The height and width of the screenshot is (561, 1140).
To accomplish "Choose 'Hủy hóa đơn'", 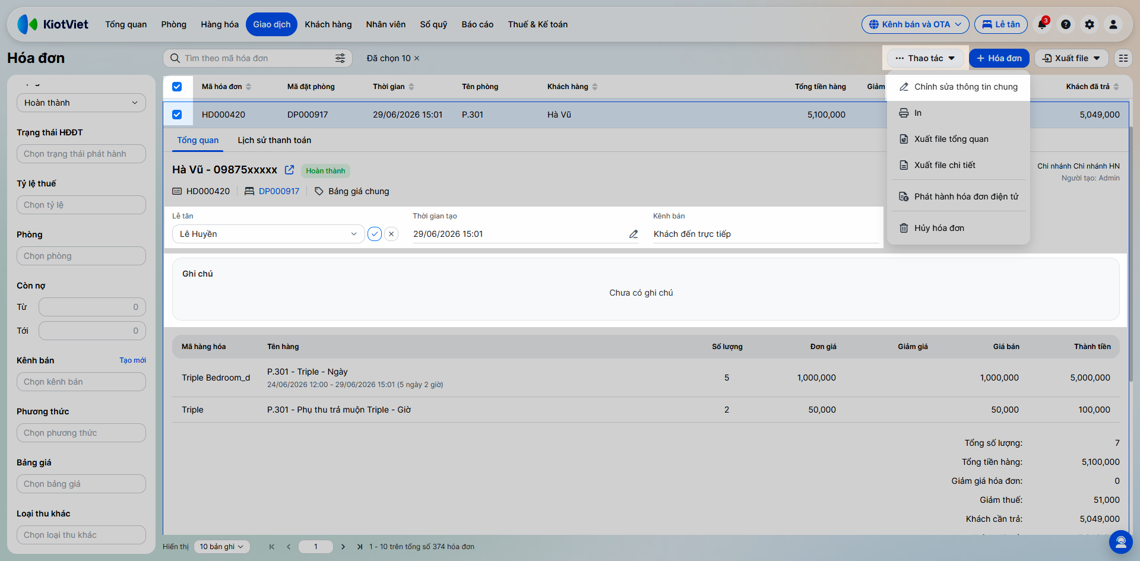I will coord(958,228).
